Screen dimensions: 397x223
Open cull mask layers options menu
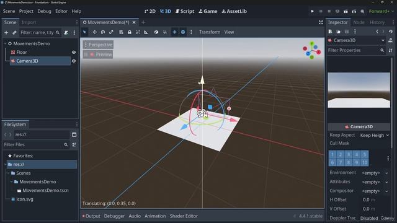click(x=388, y=159)
